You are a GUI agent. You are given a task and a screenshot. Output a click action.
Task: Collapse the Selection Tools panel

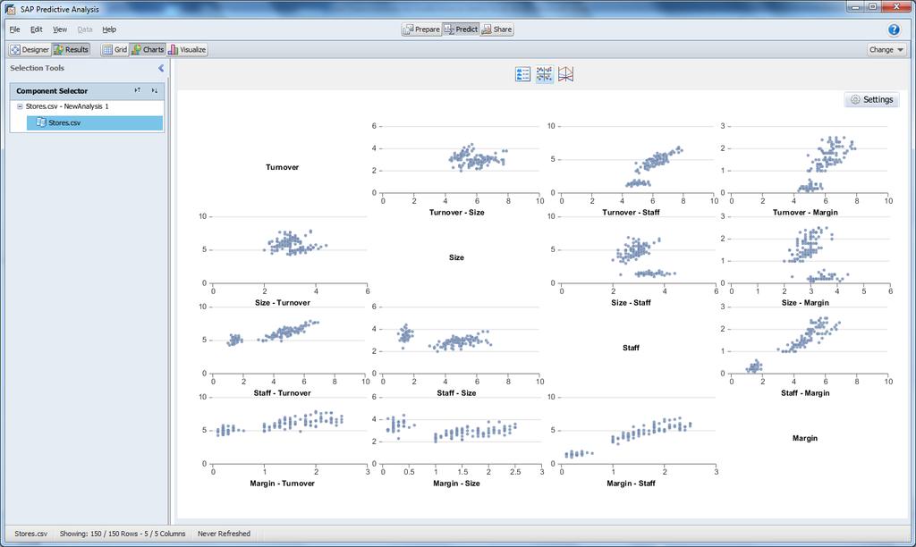coord(161,68)
